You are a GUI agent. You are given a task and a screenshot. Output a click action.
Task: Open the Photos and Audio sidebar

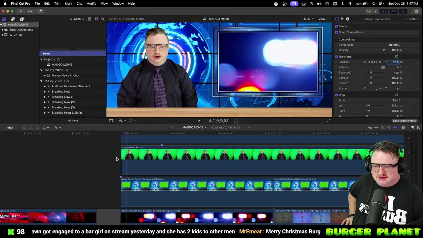[x=13, y=19]
